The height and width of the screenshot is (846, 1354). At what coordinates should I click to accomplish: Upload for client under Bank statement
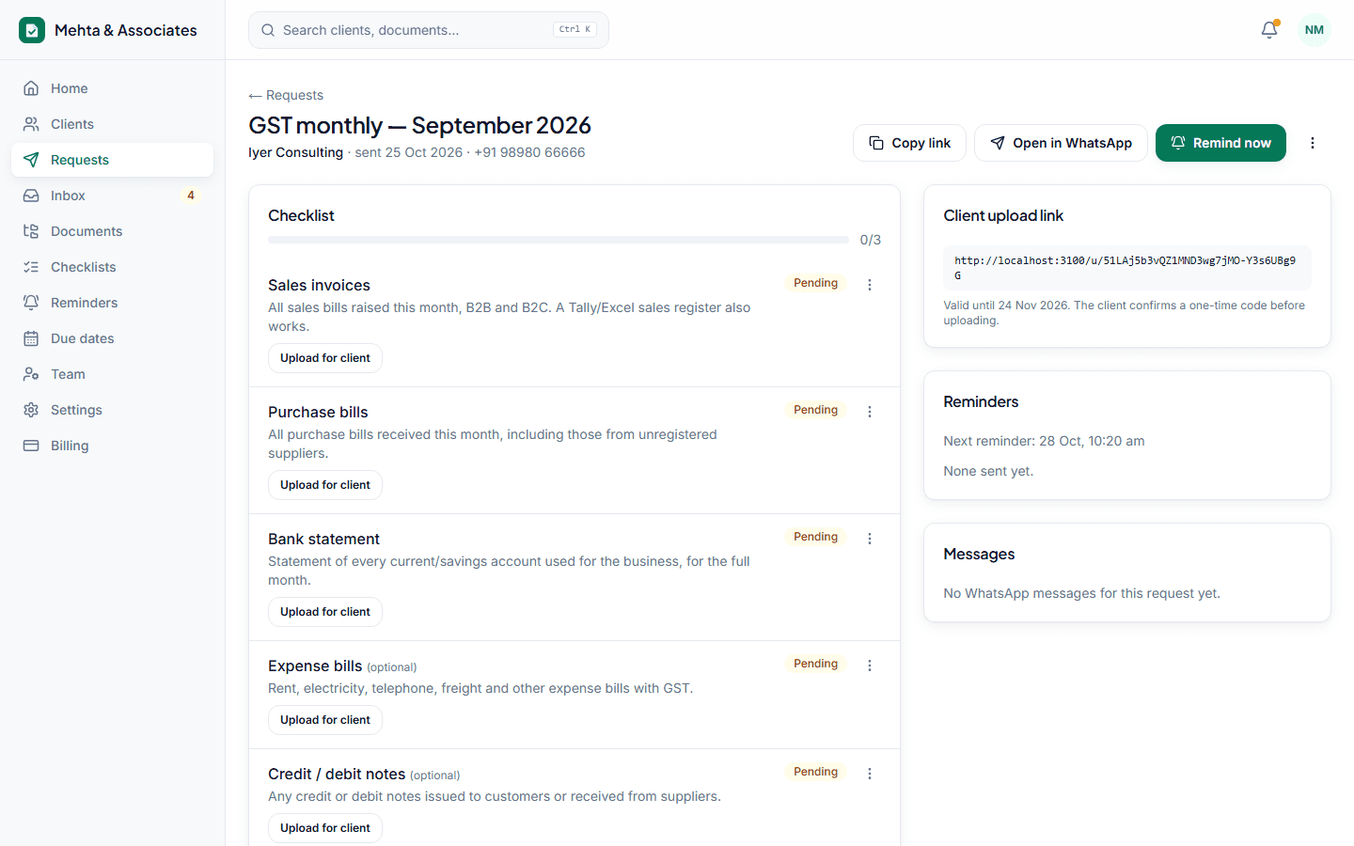pyautogui.click(x=325, y=612)
